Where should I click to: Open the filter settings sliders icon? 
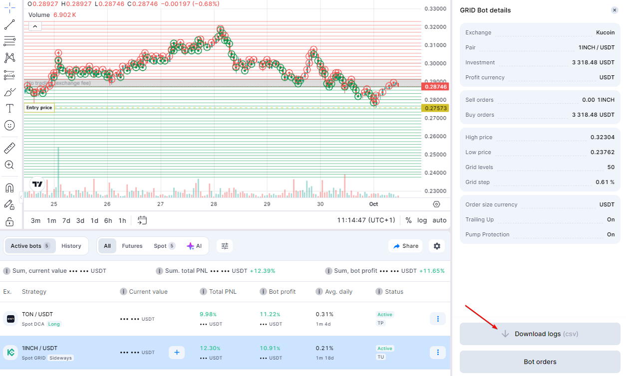pos(225,246)
